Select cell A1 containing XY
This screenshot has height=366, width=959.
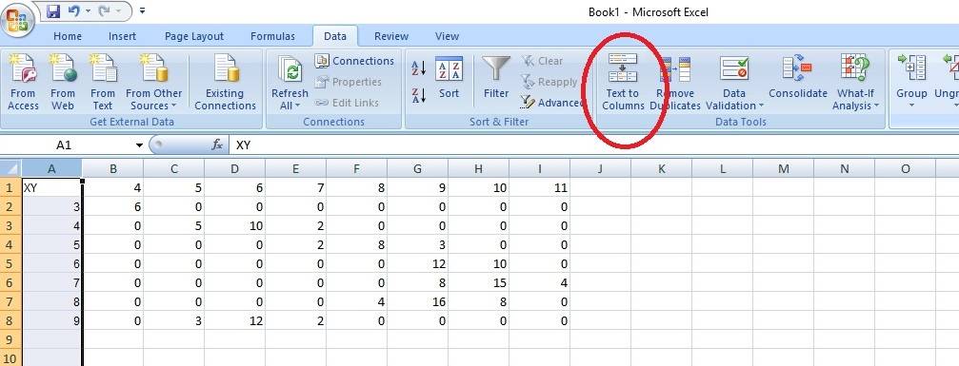point(51,187)
